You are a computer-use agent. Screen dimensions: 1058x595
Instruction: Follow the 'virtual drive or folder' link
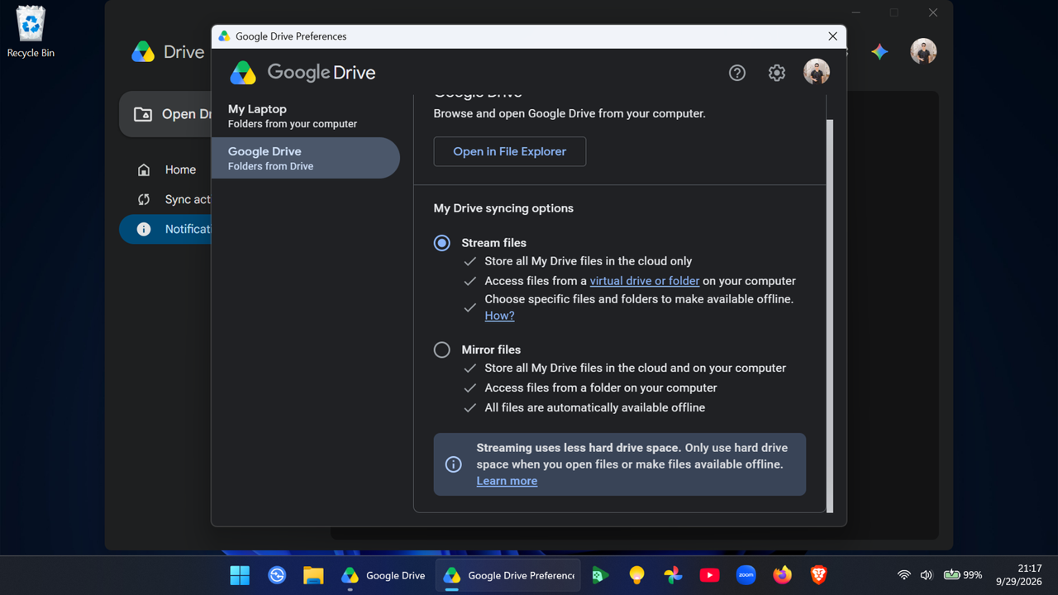coord(645,281)
